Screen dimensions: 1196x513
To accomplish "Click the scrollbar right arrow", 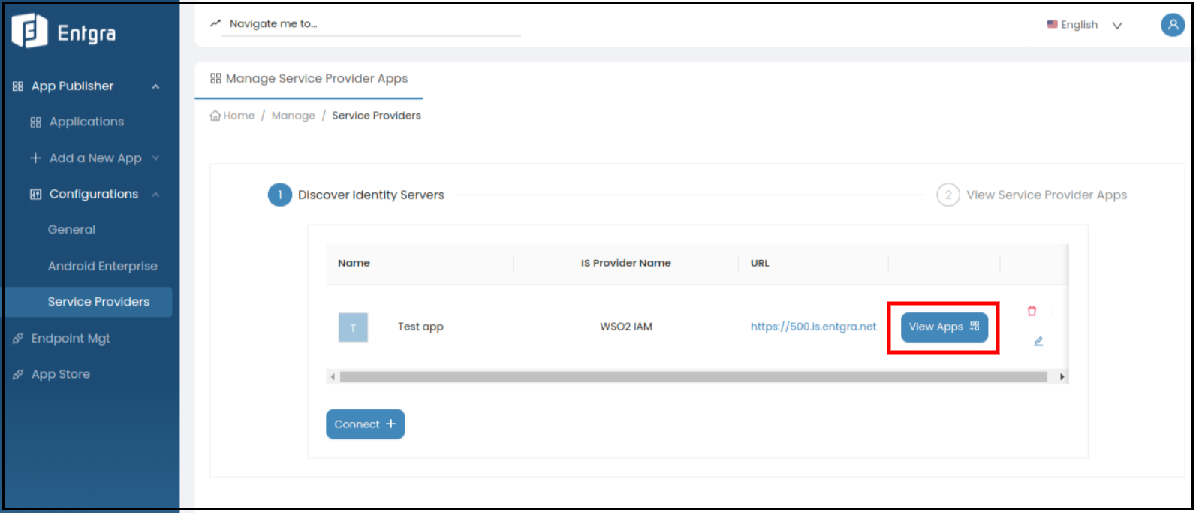I will [1062, 377].
